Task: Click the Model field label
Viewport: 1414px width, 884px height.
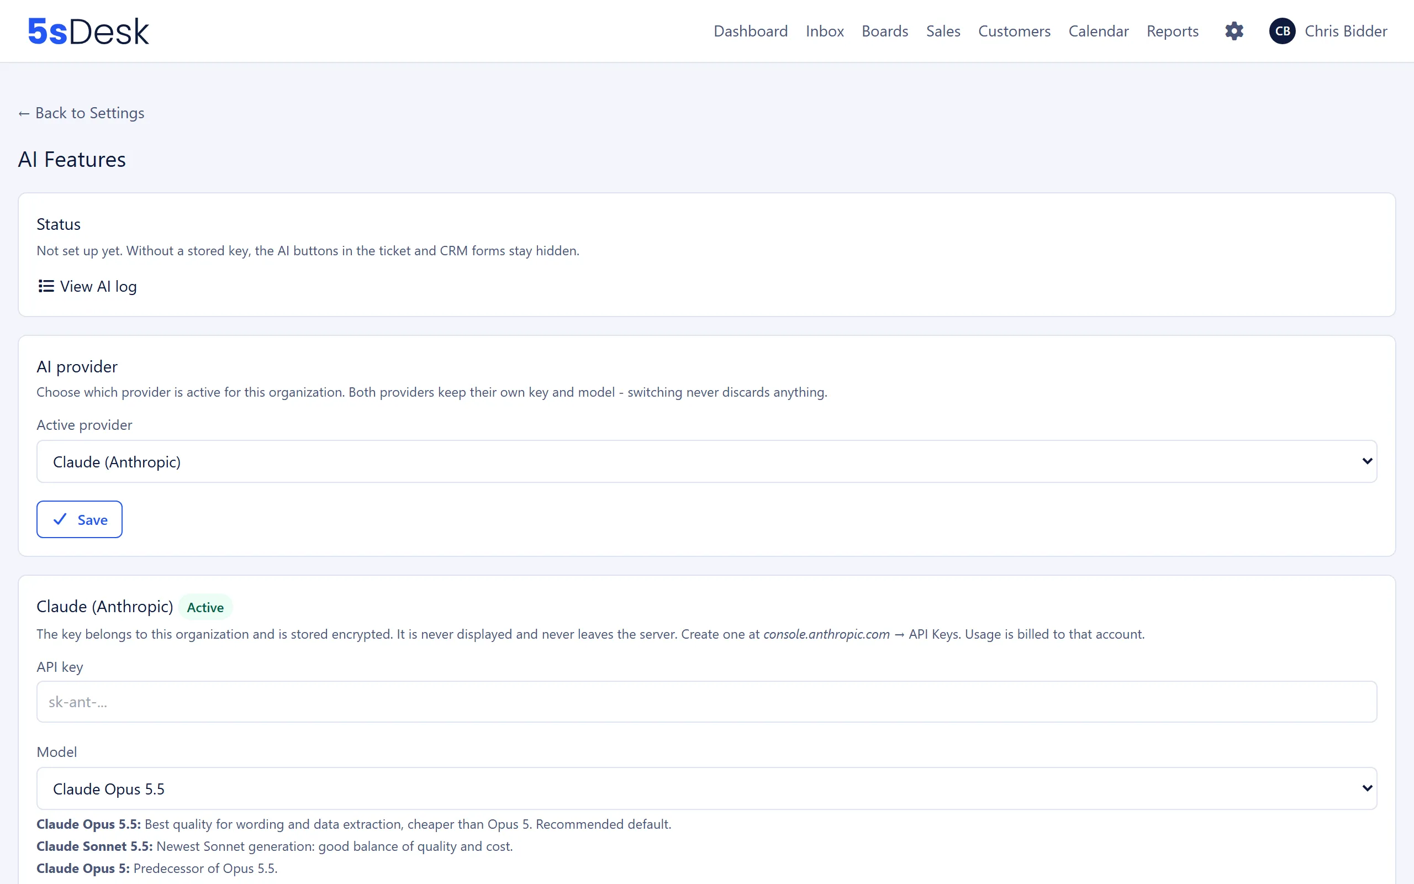Action: click(57, 752)
